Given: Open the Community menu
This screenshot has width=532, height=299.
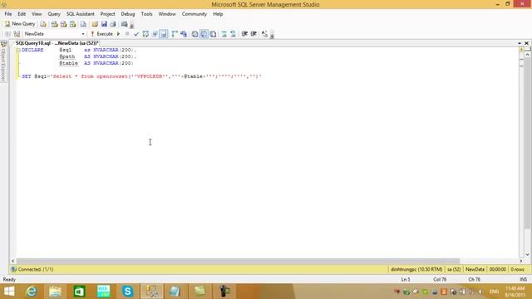Looking at the screenshot, I should (194, 14).
